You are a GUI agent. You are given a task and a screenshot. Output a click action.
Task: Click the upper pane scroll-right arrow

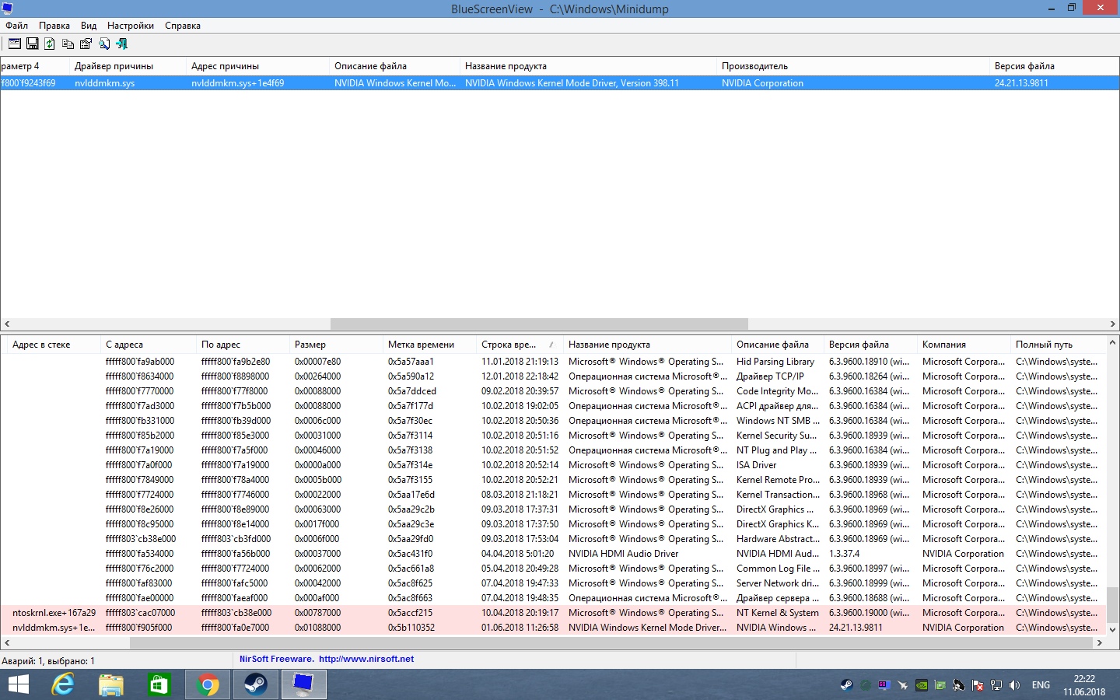coord(1113,324)
